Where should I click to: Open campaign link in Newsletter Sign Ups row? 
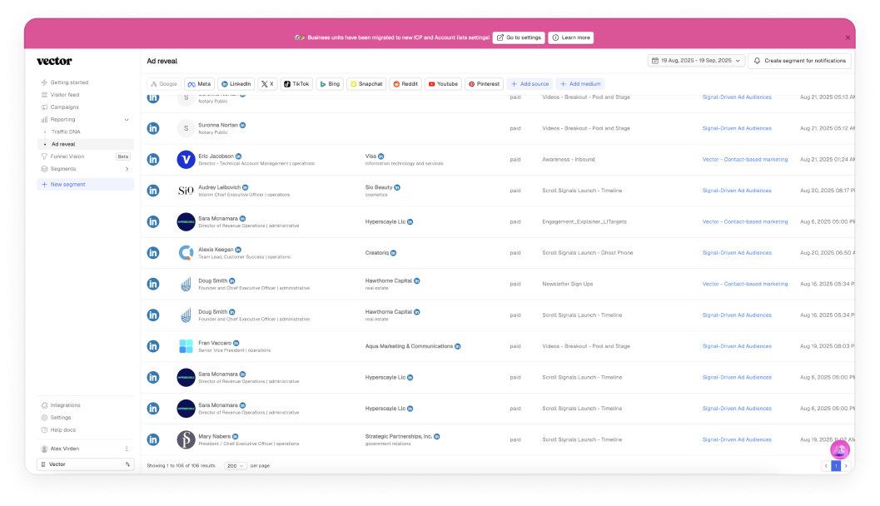745,284
